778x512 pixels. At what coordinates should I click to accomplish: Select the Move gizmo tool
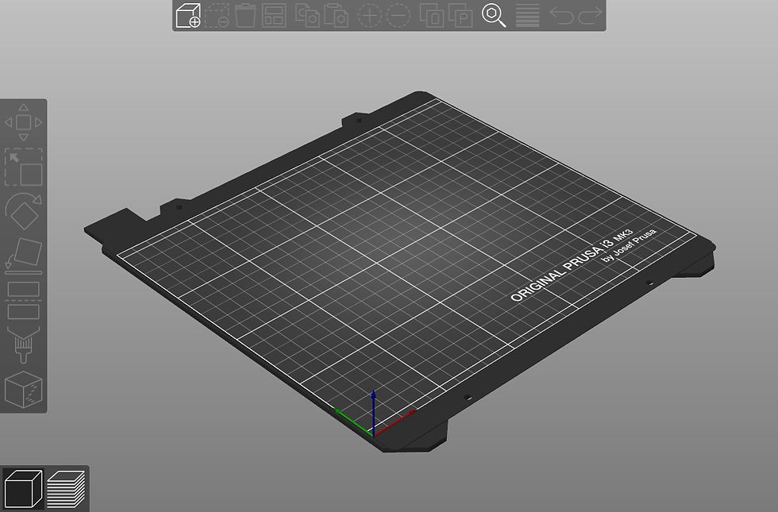point(23,122)
